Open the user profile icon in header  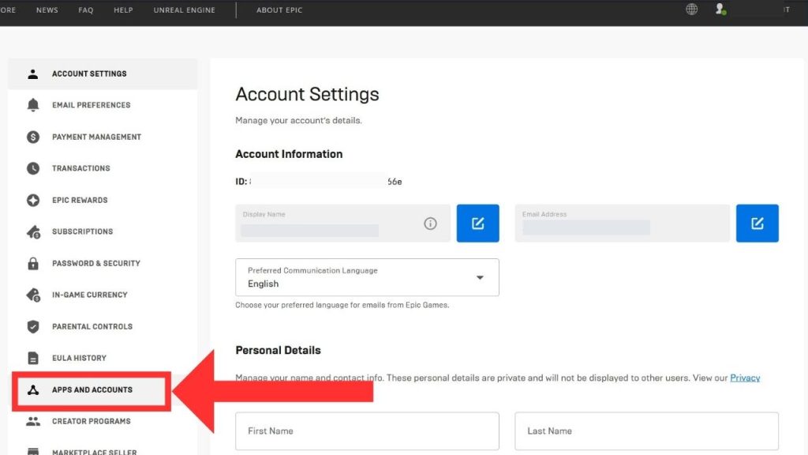[720, 9]
